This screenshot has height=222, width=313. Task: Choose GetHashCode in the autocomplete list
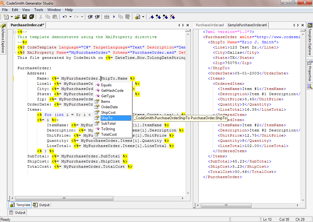[x=113, y=90]
